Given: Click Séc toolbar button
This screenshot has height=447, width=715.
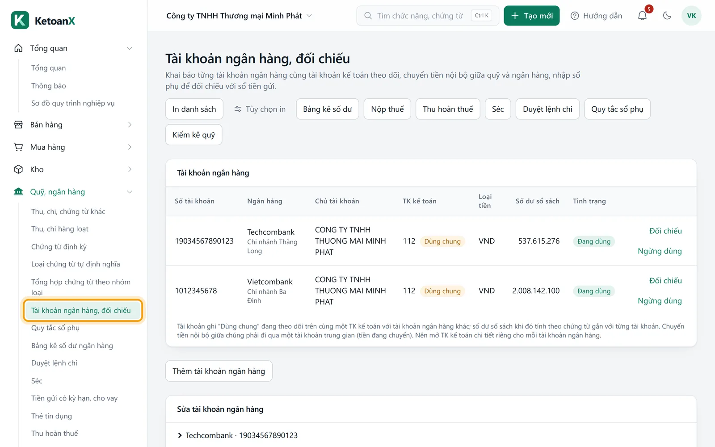Looking at the screenshot, I should click(498, 109).
